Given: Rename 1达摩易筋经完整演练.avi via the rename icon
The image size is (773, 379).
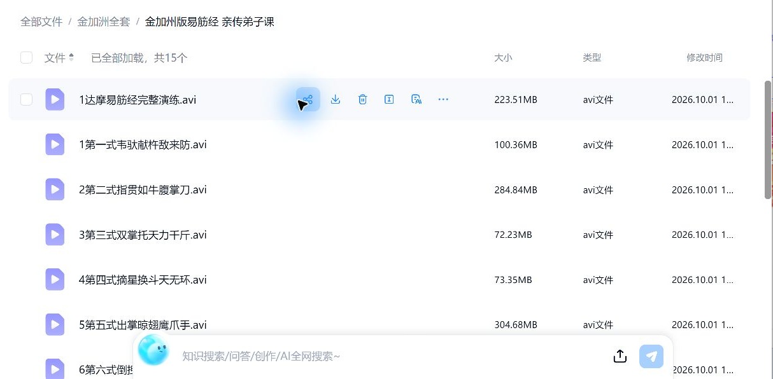Looking at the screenshot, I should click(x=389, y=99).
